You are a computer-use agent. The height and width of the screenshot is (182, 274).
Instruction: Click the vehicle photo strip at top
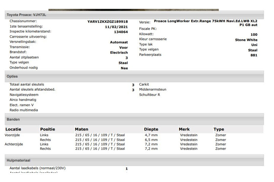[133, 10]
